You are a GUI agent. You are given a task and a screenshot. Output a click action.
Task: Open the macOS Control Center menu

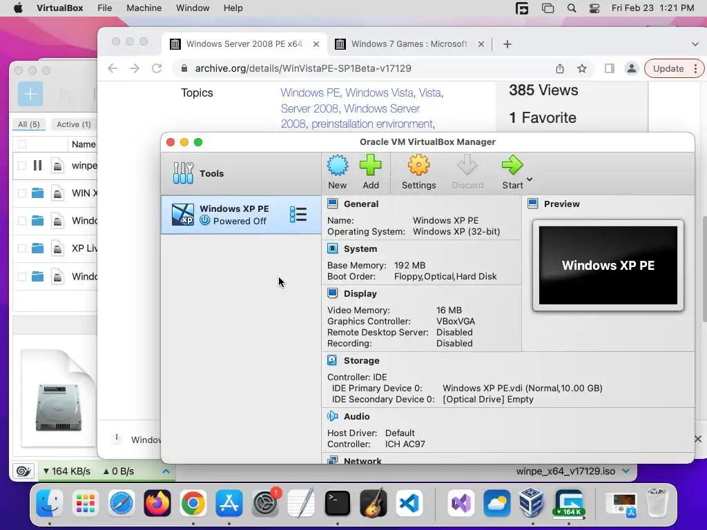[594, 8]
